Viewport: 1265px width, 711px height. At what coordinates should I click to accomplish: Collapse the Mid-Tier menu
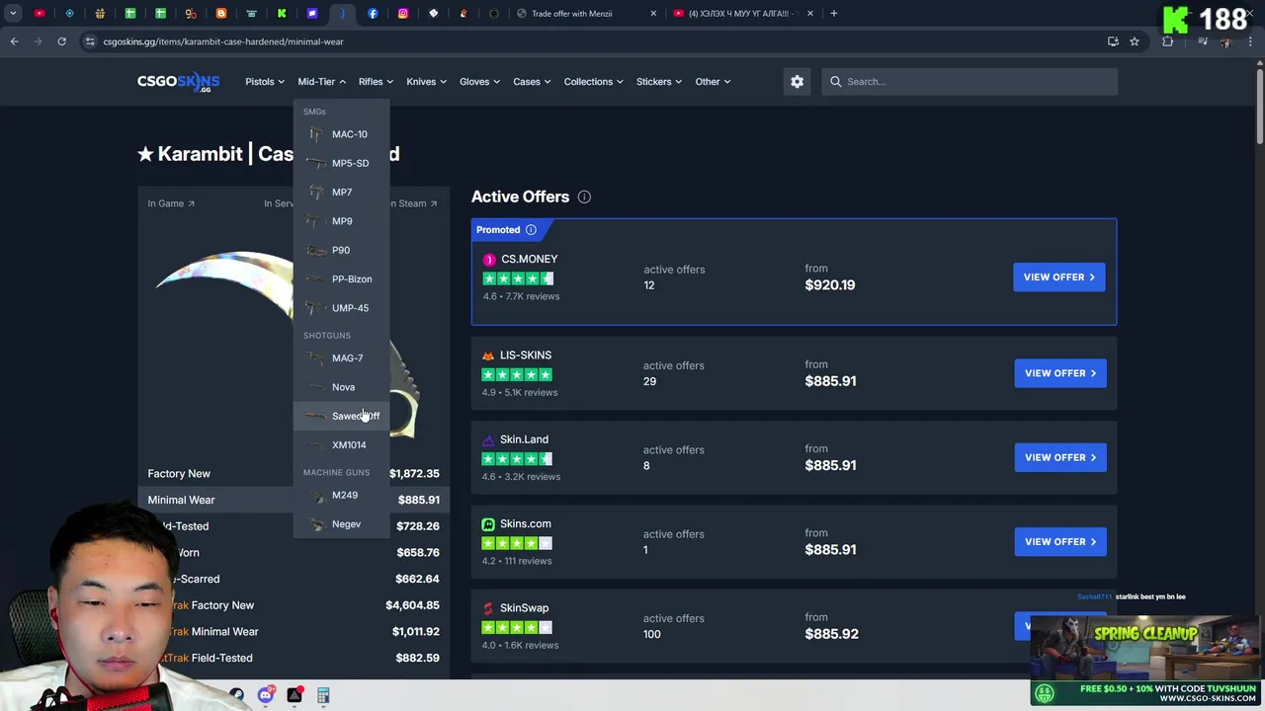[321, 82]
